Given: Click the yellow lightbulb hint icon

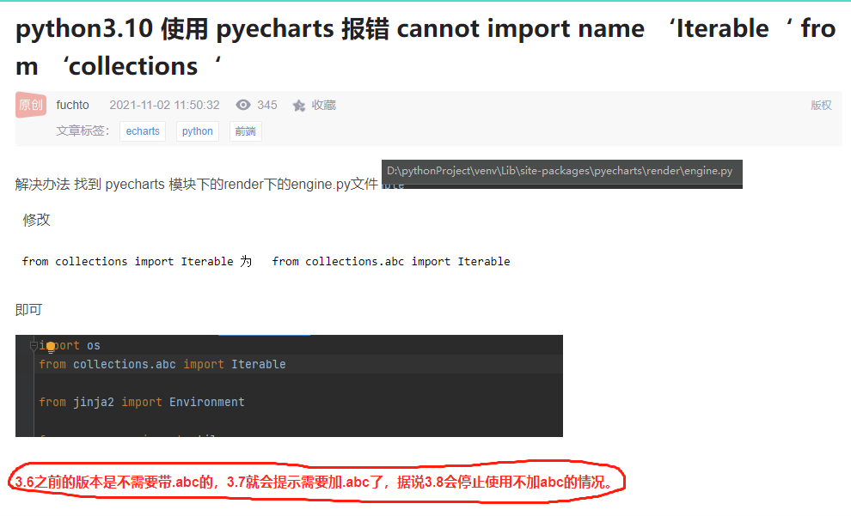Looking at the screenshot, I should point(51,347).
